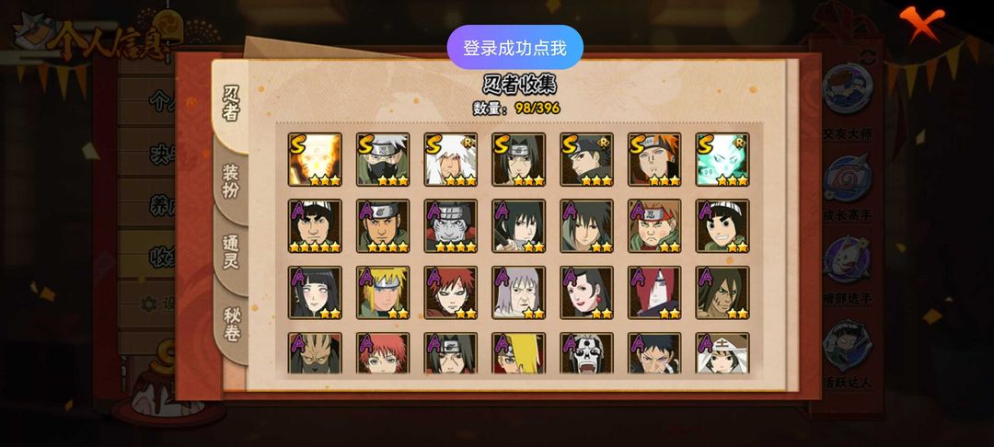Select the cyan glowing S-rank ninja
Viewport: 994px width, 447px height.
tap(722, 159)
